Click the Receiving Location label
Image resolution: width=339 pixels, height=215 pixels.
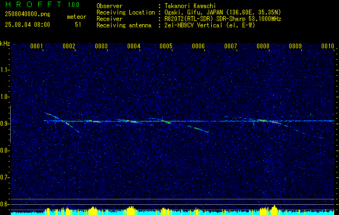click(x=126, y=12)
